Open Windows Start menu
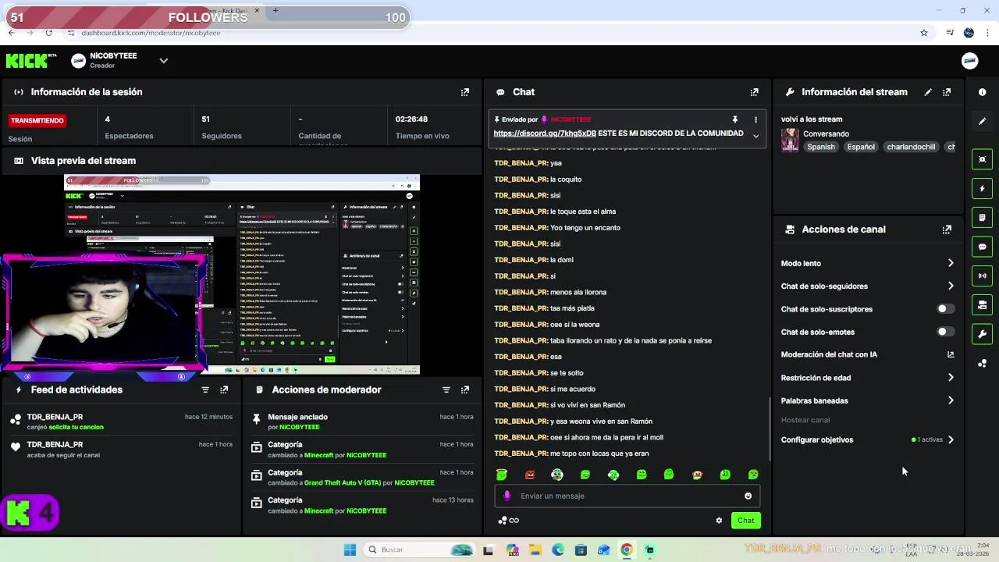The image size is (999, 562). 350,550
